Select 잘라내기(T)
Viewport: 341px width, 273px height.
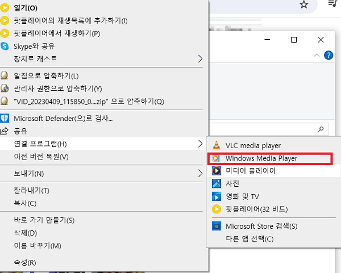tap(31, 191)
